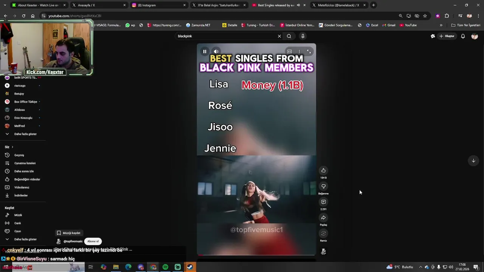Screen dimensions: 484x272
Task: Click the blackpink search field
Action: 226,36
